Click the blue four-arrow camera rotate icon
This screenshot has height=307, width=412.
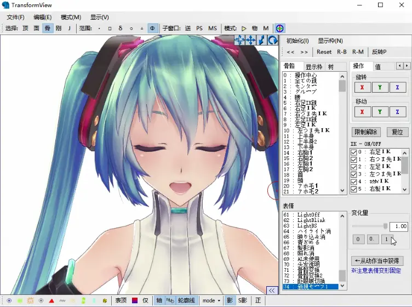click(239, 40)
